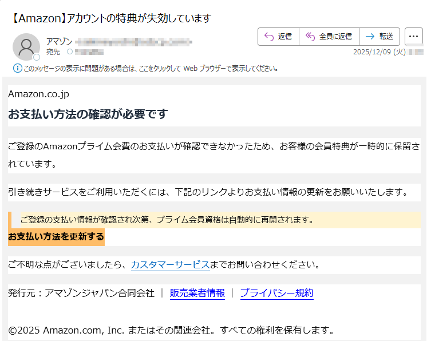Click the Amazon.co.jp header text
The width and height of the screenshot is (427, 341).
(38, 94)
